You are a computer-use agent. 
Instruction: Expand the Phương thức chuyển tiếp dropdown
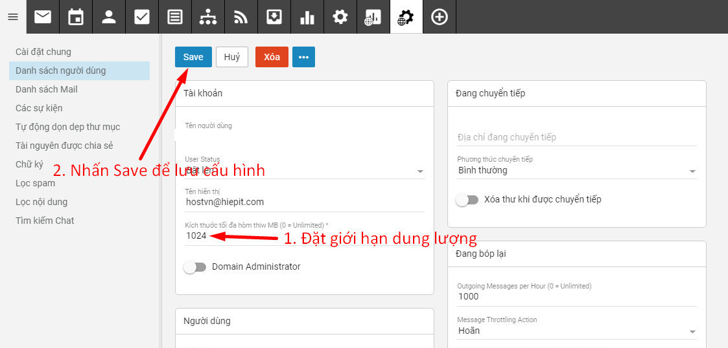[576, 171]
